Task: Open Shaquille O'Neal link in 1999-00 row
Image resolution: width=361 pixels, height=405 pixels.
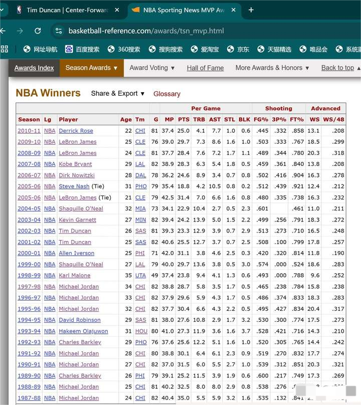Action: pos(81,264)
